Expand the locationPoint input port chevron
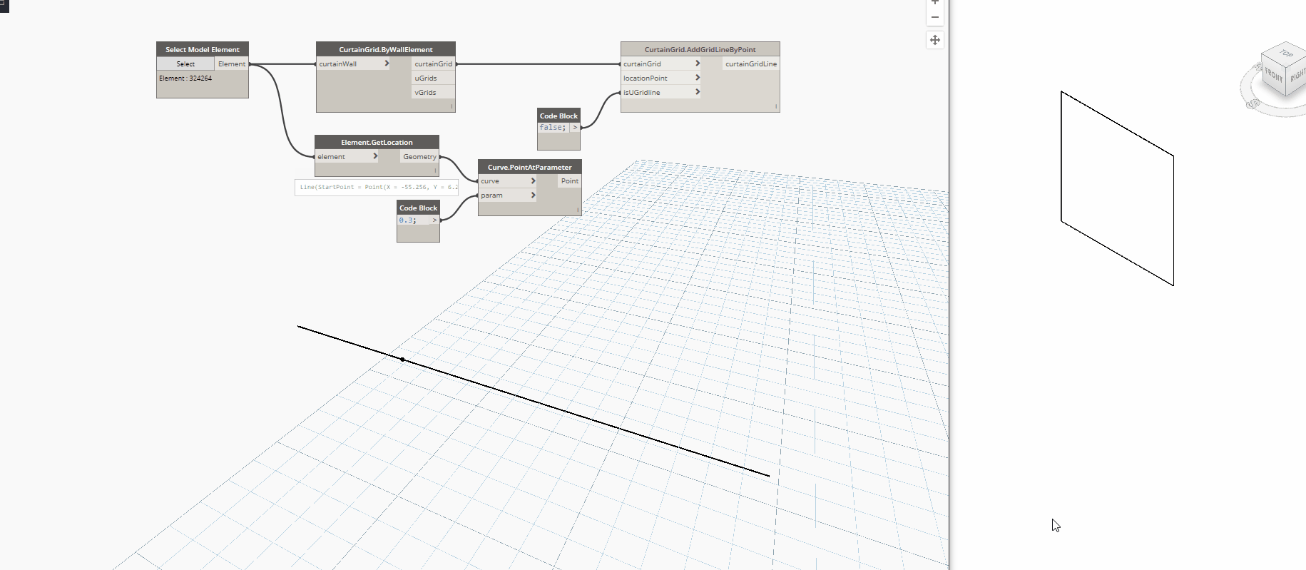The image size is (1306, 570). click(x=697, y=78)
